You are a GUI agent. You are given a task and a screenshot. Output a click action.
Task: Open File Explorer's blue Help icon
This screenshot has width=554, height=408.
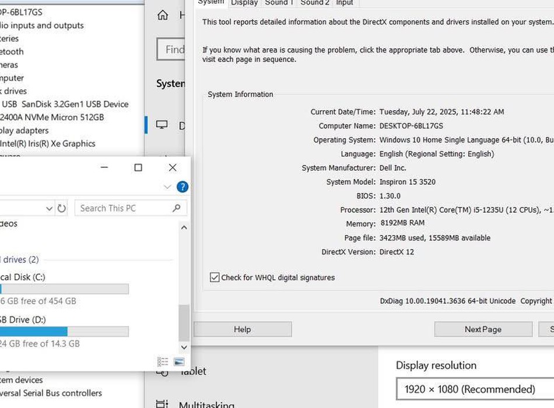[182, 187]
